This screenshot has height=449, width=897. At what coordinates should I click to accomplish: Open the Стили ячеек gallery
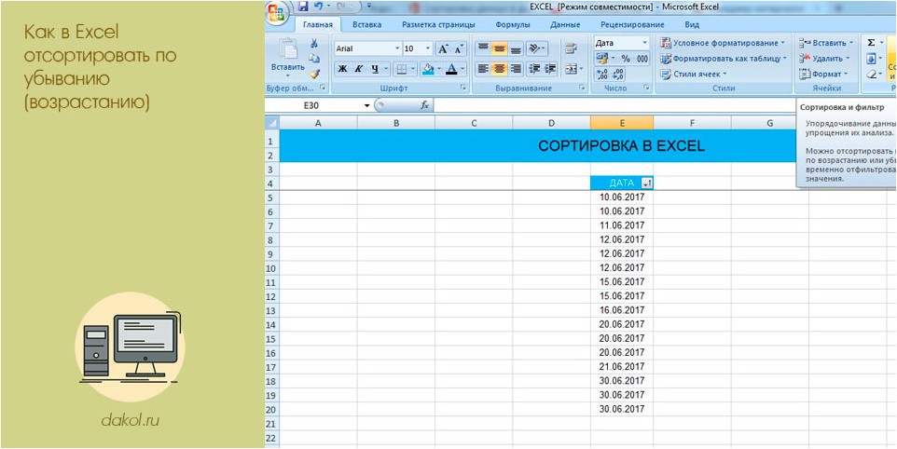click(x=694, y=74)
